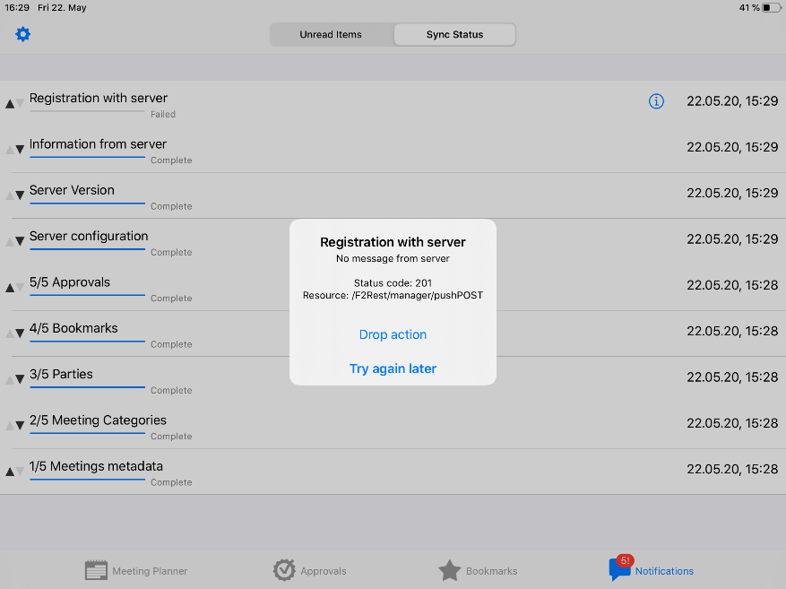
Task: Open Approvals checkmark icon
Action: point(284,570)
